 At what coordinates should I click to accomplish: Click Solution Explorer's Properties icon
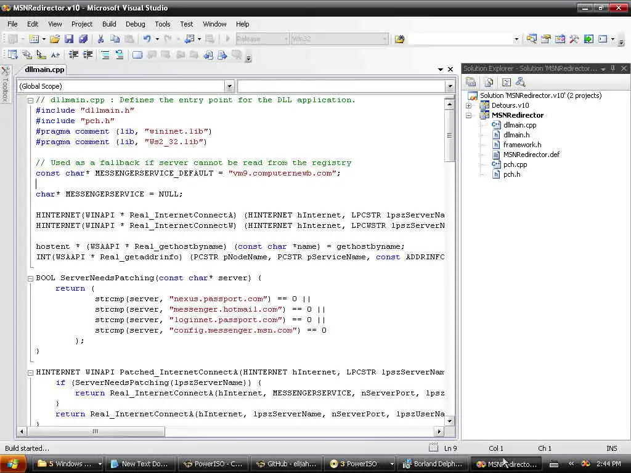point(471,83)
